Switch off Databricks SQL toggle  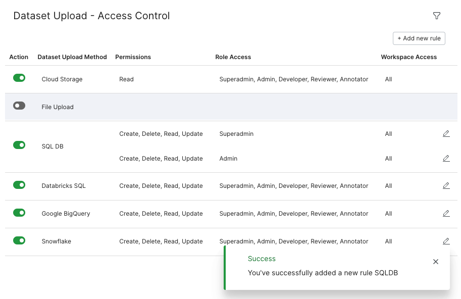click(x=19, y=185)
